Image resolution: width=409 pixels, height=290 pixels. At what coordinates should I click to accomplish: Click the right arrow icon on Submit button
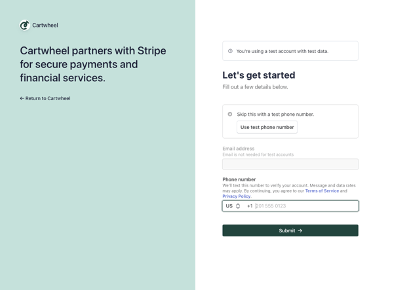coord(300,230)
